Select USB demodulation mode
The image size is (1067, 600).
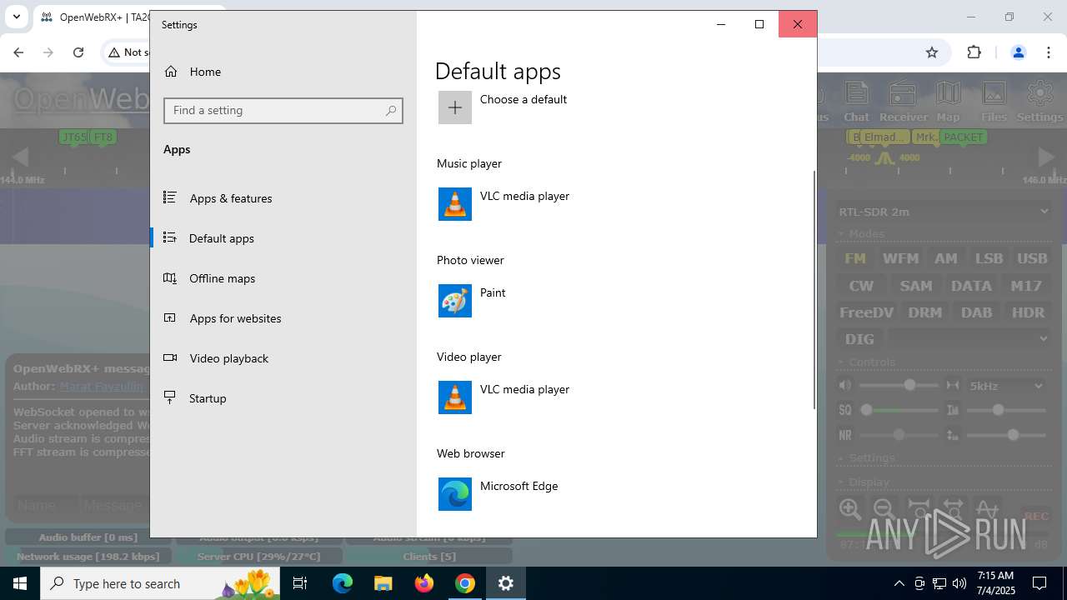point(1032,258)
